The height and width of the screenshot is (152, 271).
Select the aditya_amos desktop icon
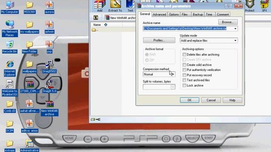click(x=30, y=126)
